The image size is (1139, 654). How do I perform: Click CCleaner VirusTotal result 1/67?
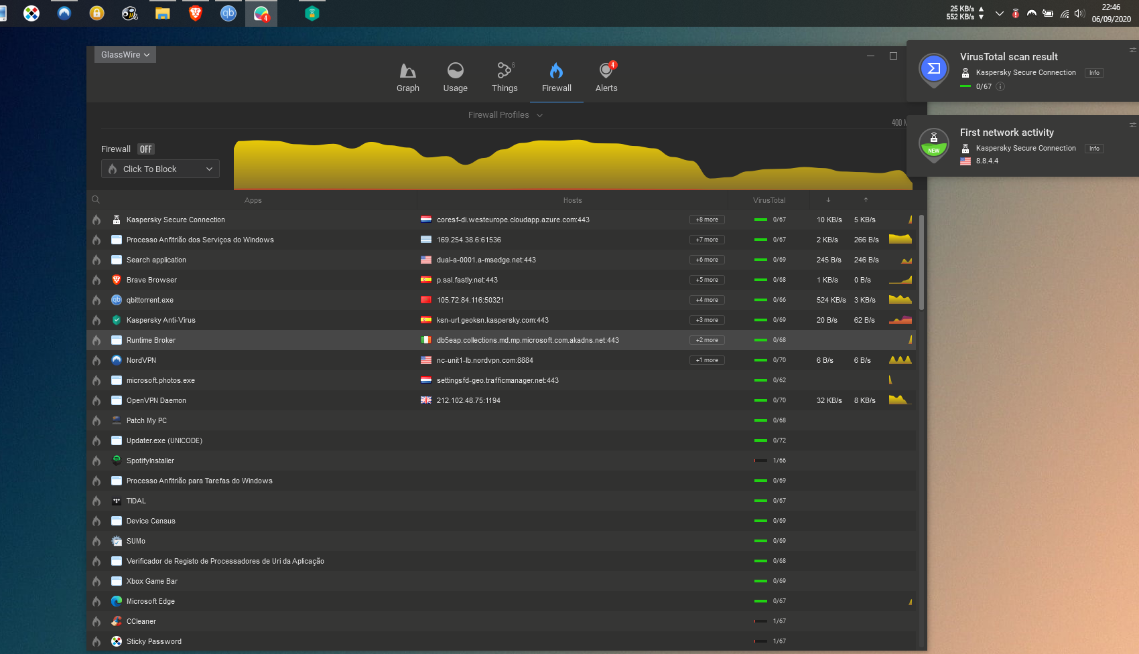[770, 621]
